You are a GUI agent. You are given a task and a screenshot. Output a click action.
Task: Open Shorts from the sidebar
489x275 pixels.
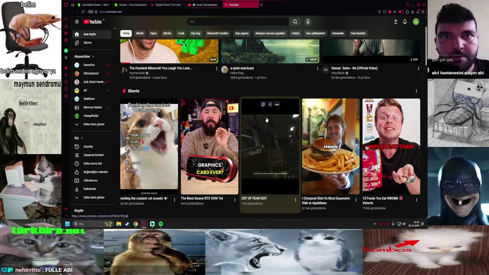[x=92, y=43]
